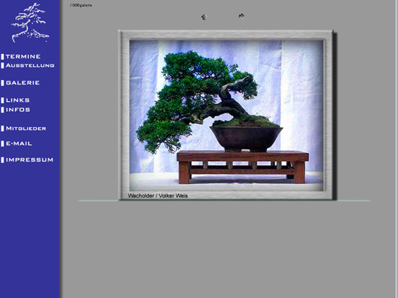Click the white bullet marker beside Impressum

click(x=3, y=160)
